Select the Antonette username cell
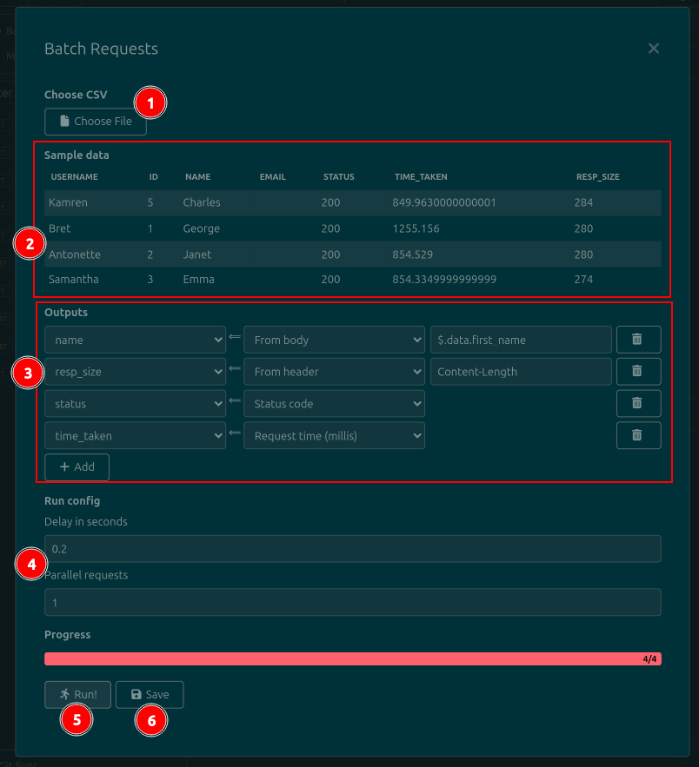 [x=75, y=255]
